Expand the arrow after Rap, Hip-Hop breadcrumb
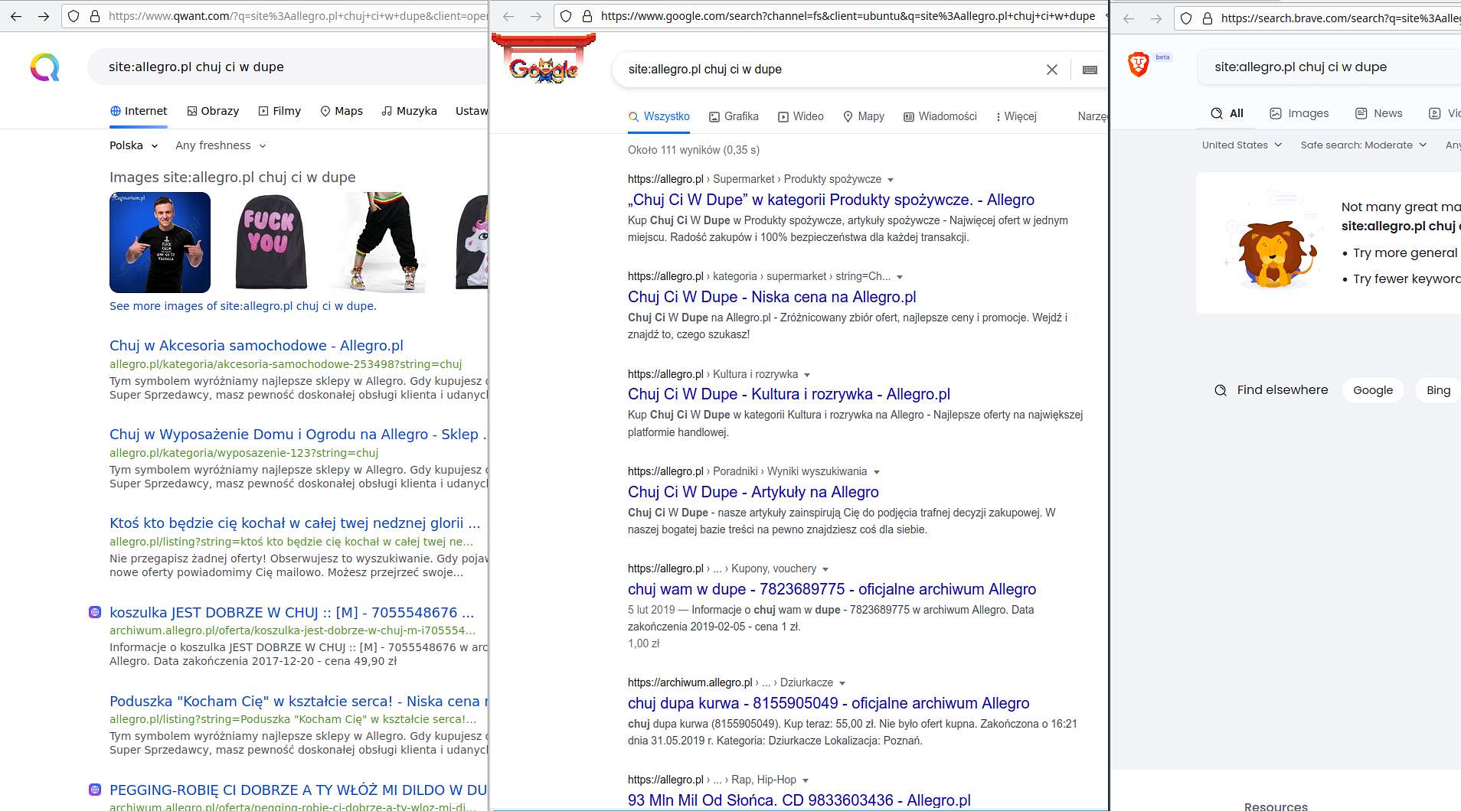 pos(806,780)
